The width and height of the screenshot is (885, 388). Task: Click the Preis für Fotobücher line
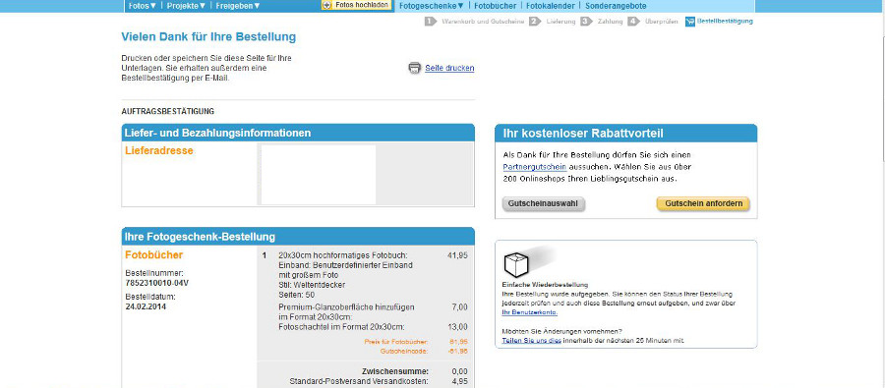(416, 342)
